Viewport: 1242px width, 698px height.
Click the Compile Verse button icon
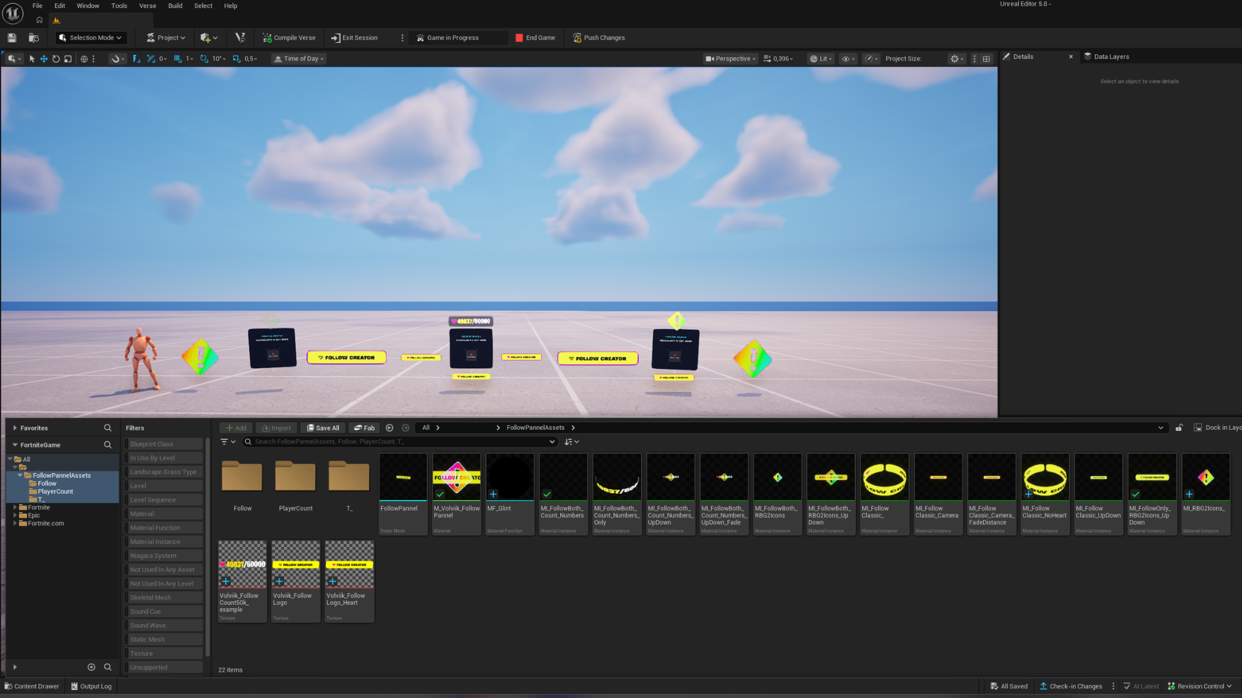click(x=267, y=38)
